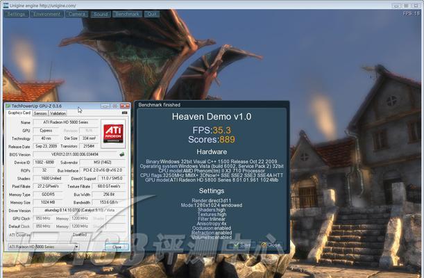The width and height of the screenshot is (424, 278).
Task: Click the GPU field showing Cypress
Action: click(46, 131)
